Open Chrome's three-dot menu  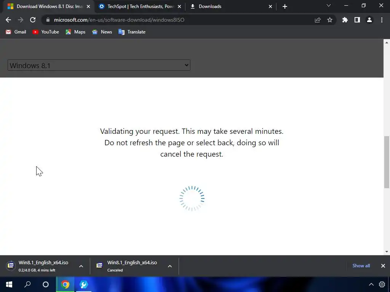pos(382,20)
